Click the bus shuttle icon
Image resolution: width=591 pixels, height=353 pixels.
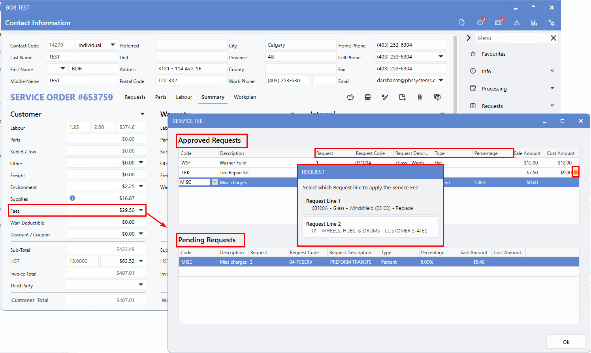coord(367,97)
